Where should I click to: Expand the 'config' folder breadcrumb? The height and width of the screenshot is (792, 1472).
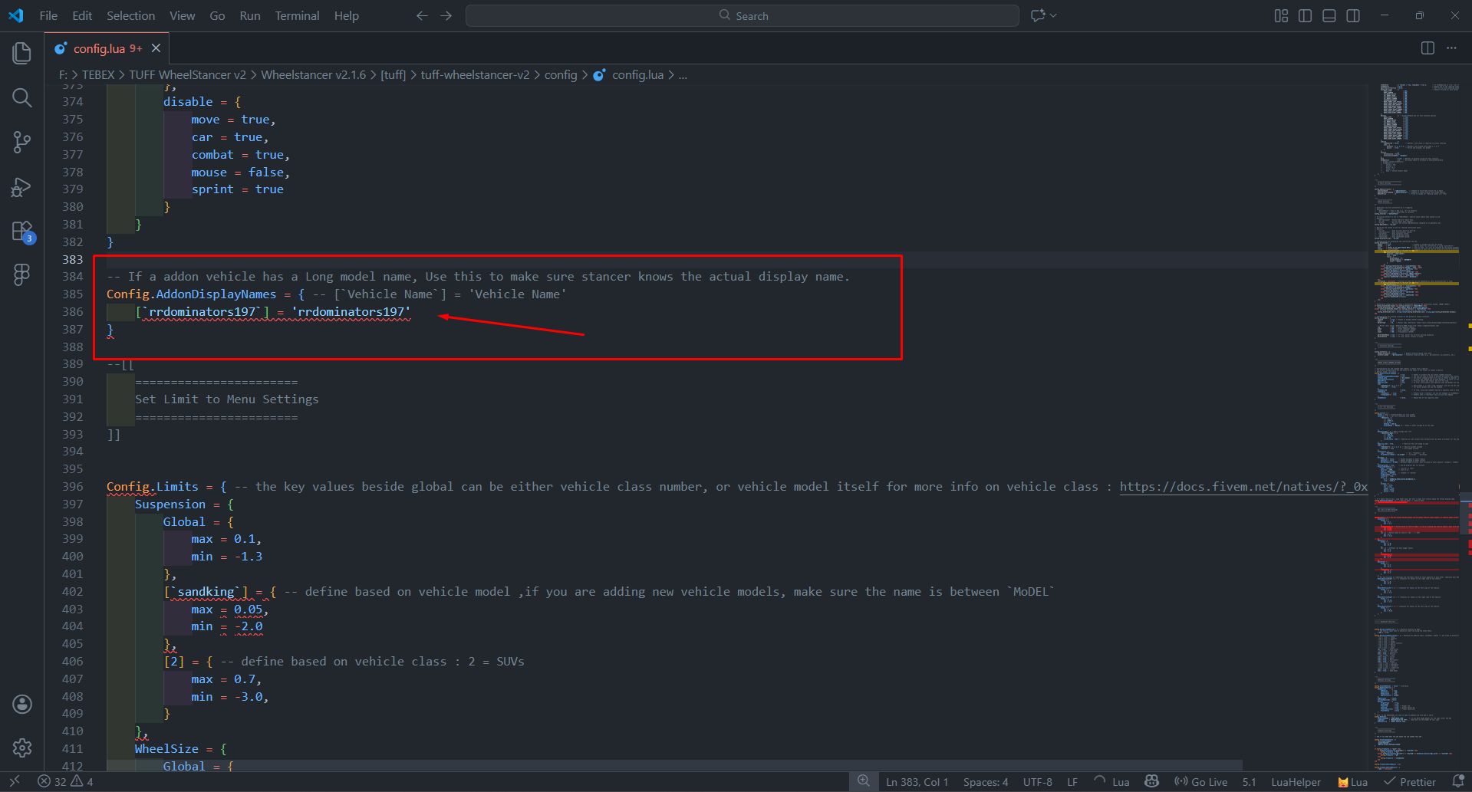560,74
